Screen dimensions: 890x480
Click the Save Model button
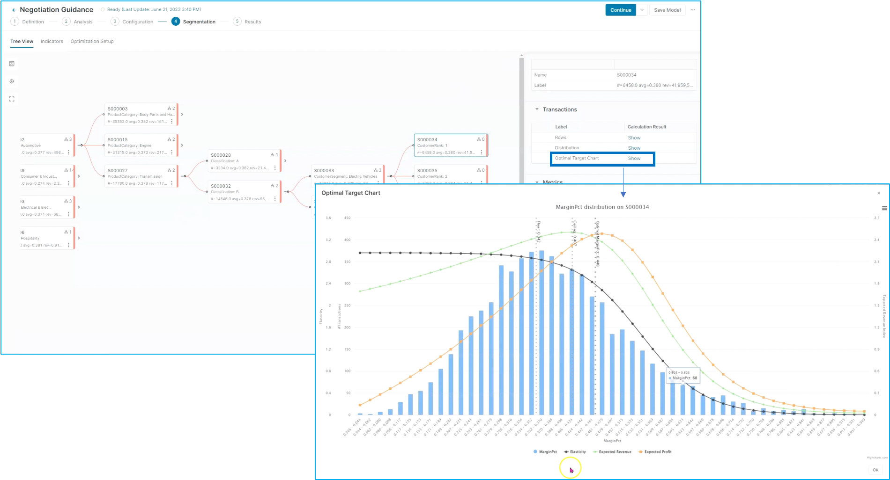click(x=667, y=10)
